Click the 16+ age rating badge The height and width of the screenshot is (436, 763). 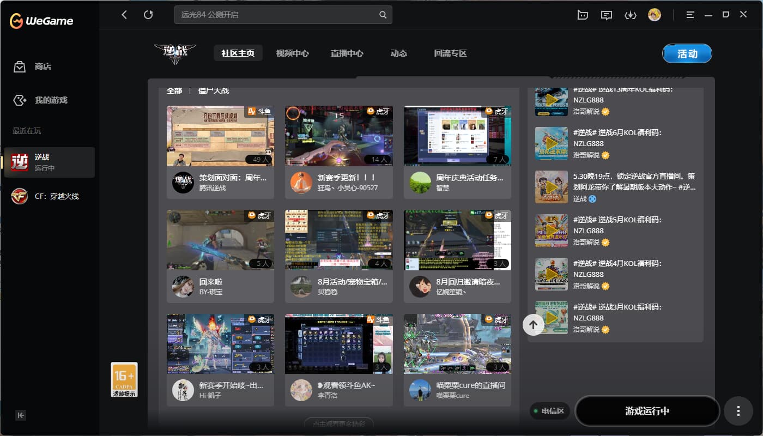[x=124, y=380]
